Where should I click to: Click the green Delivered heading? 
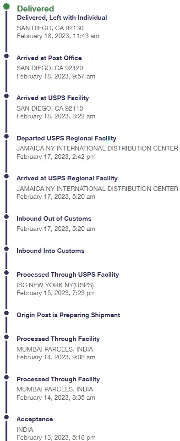point(35,9)
